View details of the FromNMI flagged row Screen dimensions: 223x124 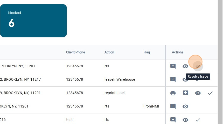pyautogui.click(x=185, y=106)
